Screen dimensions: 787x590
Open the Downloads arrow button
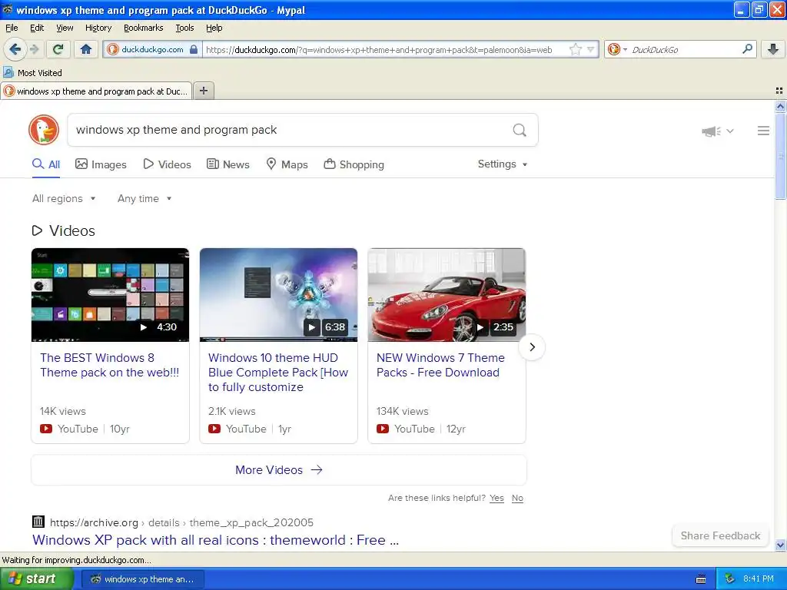tap(773, 49)
